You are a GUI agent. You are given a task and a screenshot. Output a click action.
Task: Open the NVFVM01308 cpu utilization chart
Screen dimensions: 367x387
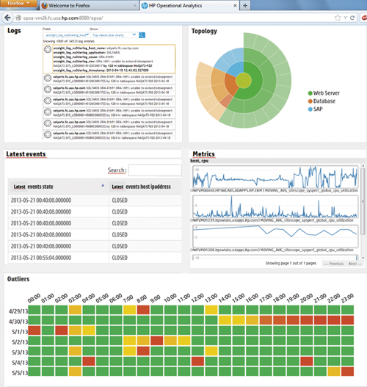coord(275,236)
